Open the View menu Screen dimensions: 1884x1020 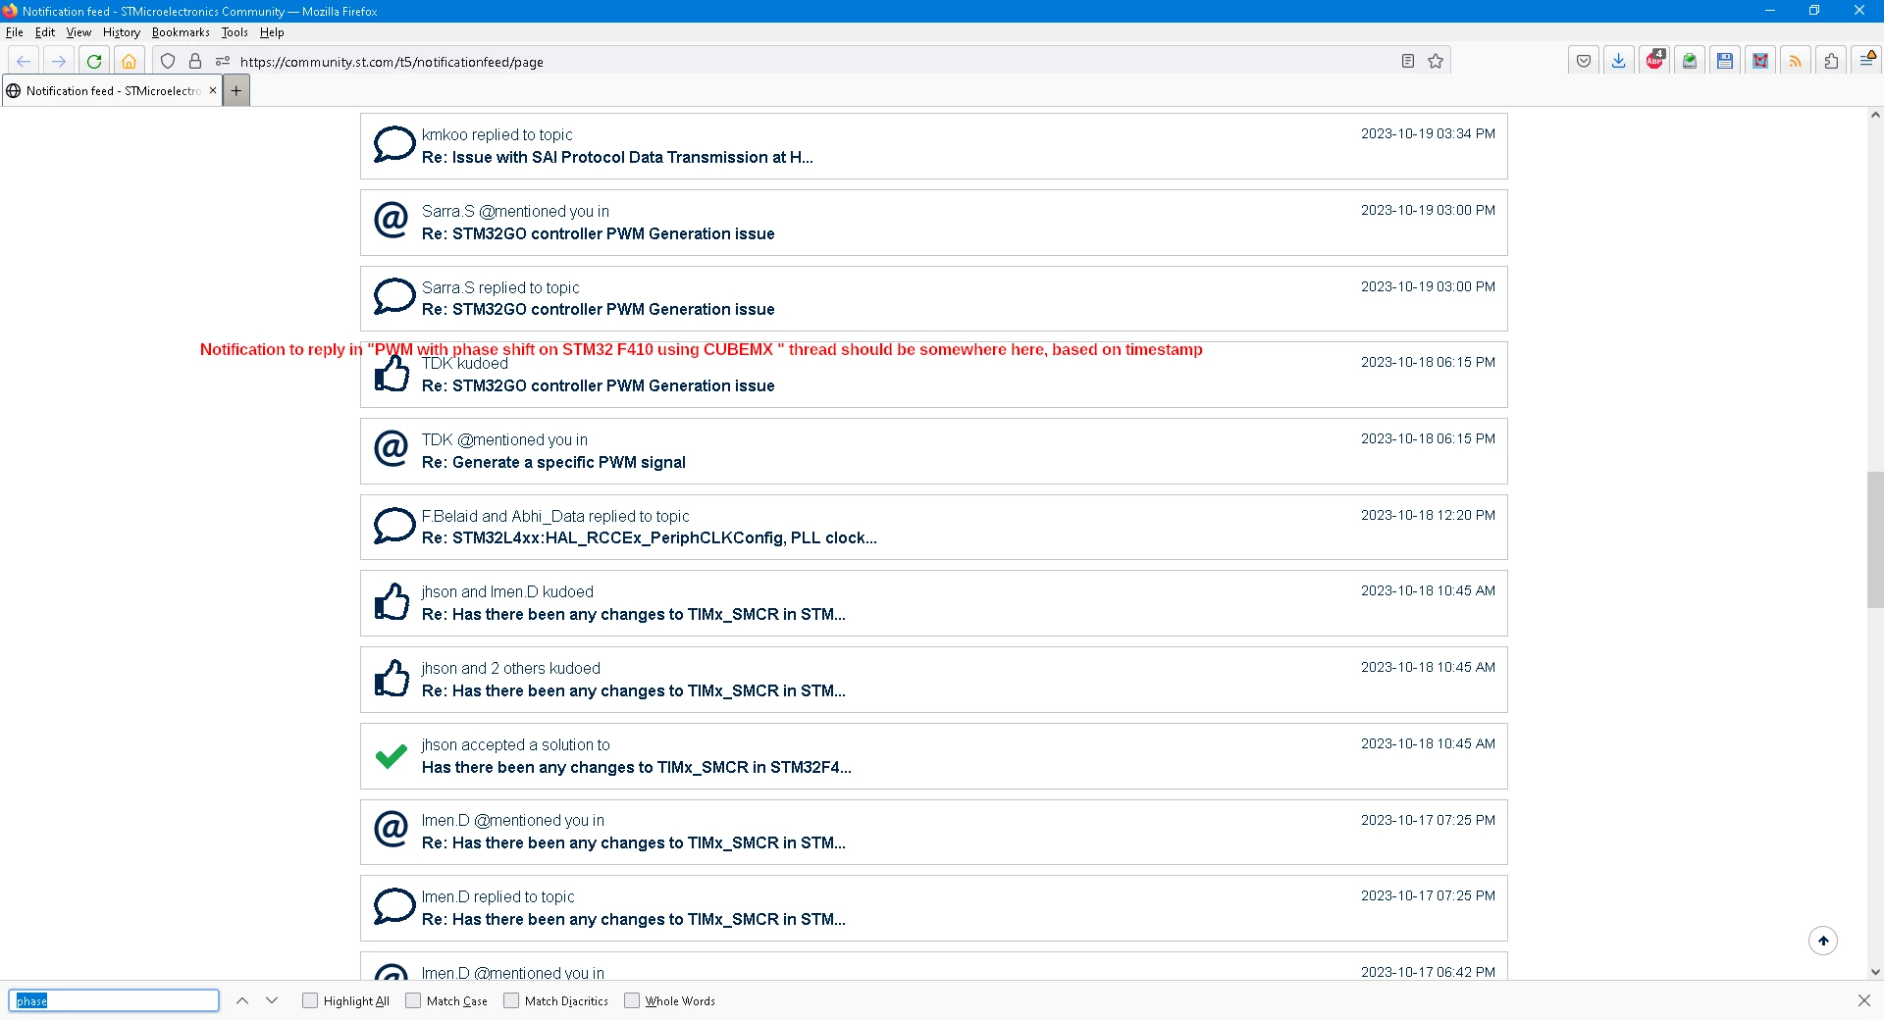(78, 32)
